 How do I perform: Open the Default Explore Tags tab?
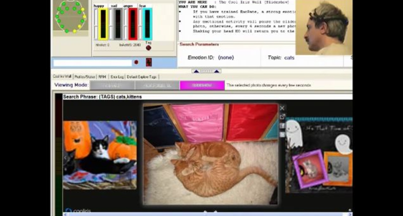pos(141,77)
